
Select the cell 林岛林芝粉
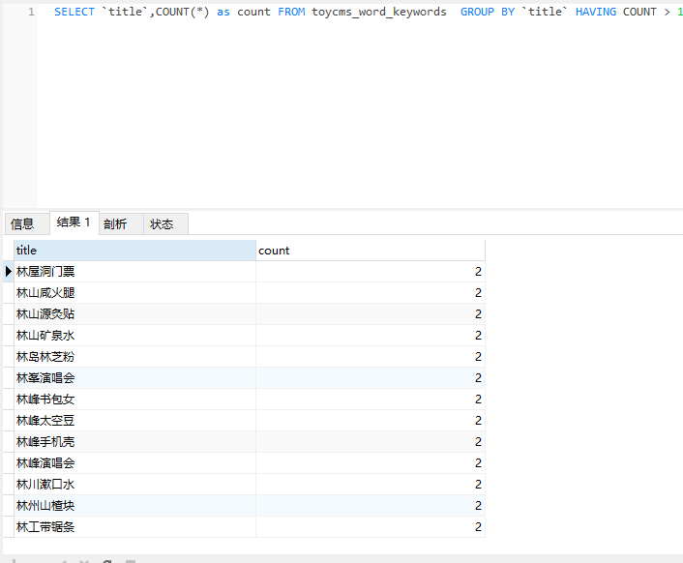pos(134,357)
